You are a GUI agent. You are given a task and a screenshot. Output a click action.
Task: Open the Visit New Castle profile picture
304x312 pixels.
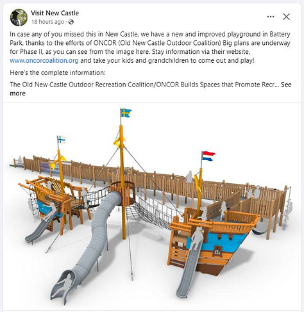(x=19, y=17)
